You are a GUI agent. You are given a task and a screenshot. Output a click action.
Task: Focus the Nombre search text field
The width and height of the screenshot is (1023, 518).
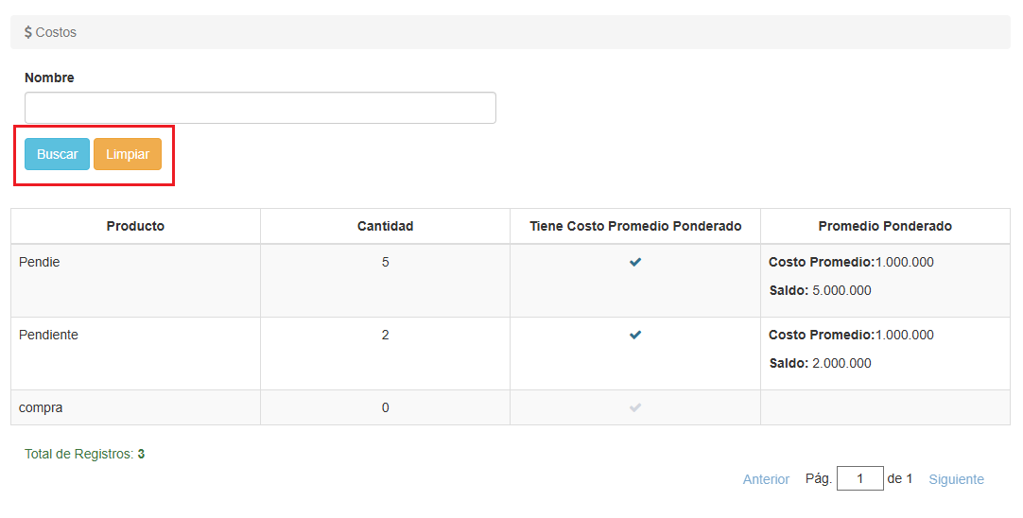260,108
